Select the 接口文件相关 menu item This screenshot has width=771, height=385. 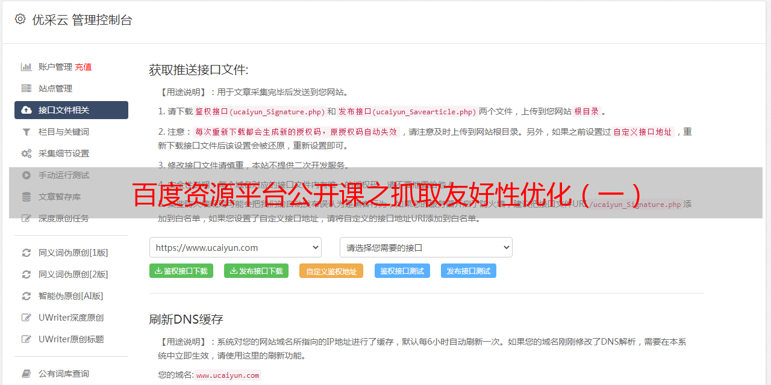(x=71, y=110)
